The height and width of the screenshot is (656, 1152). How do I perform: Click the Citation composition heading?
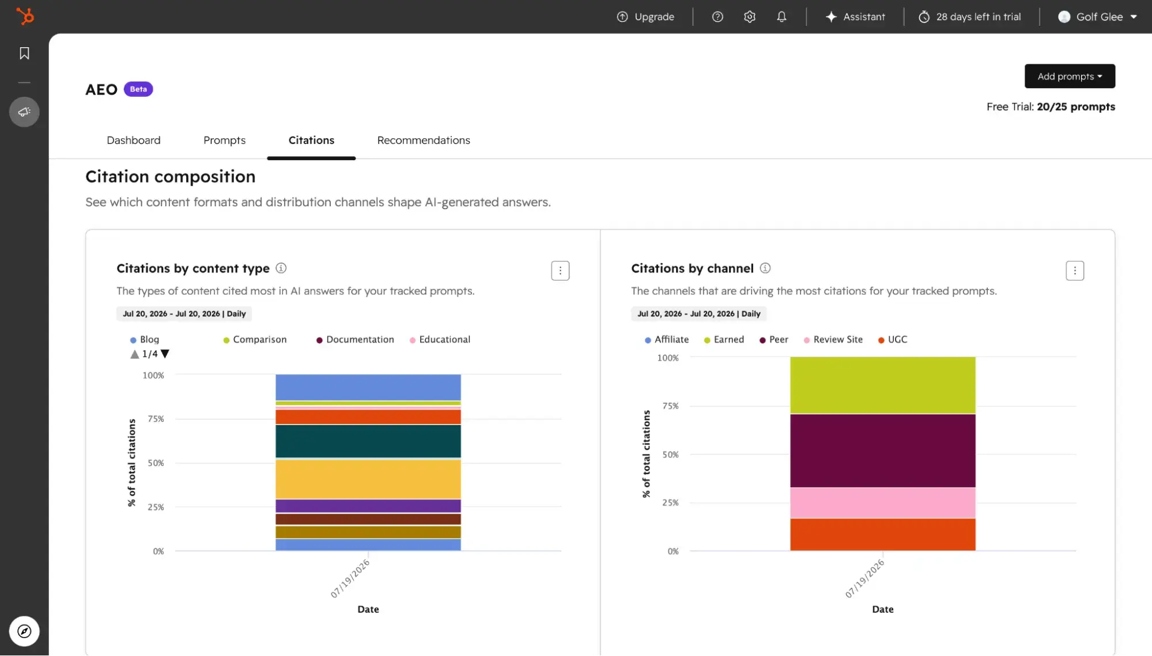point(170,177)
